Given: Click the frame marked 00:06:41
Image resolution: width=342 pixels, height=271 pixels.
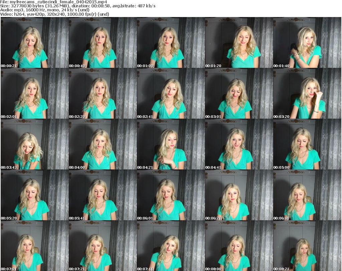Looking at the screenshot, I should (x=307, y=195).
